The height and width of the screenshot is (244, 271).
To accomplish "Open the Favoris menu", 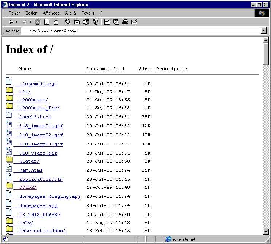I will pyautogui.click(x=88, y=13).
